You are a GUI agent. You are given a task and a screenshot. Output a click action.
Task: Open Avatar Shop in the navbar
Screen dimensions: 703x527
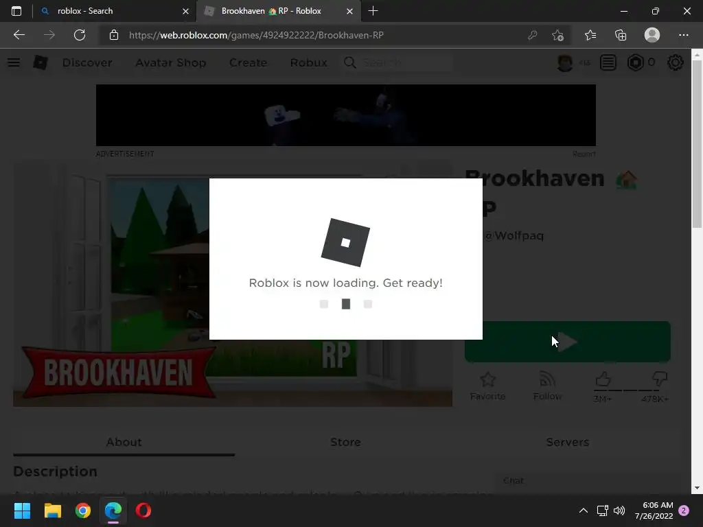171,62
